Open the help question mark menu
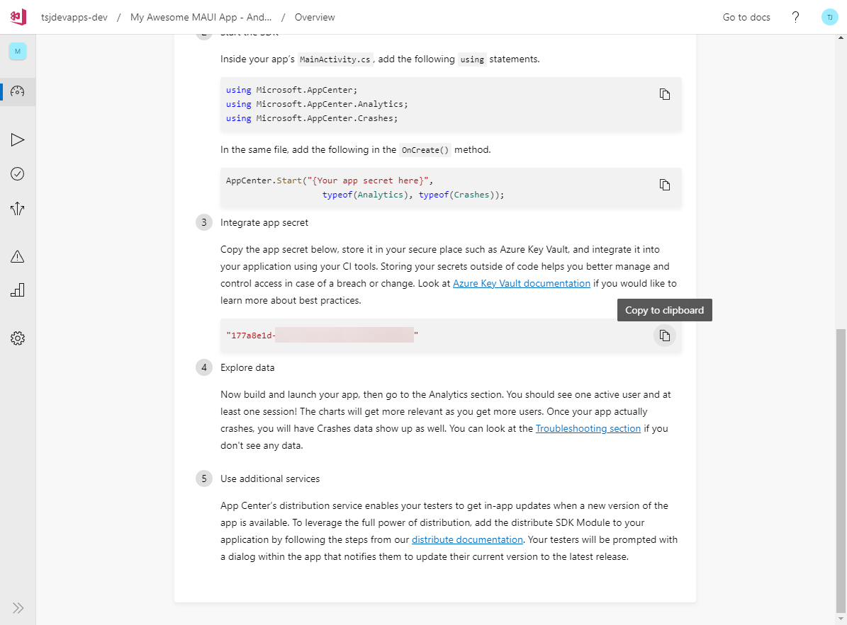The width and height of the screenshot is (847, 625). tap(795, 17)
